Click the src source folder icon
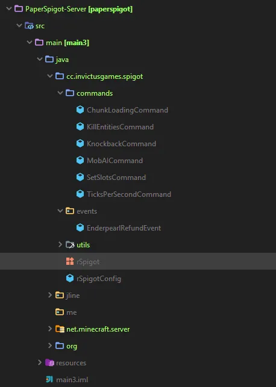Screen dimensions: 276x387 (x=29, y=26)
